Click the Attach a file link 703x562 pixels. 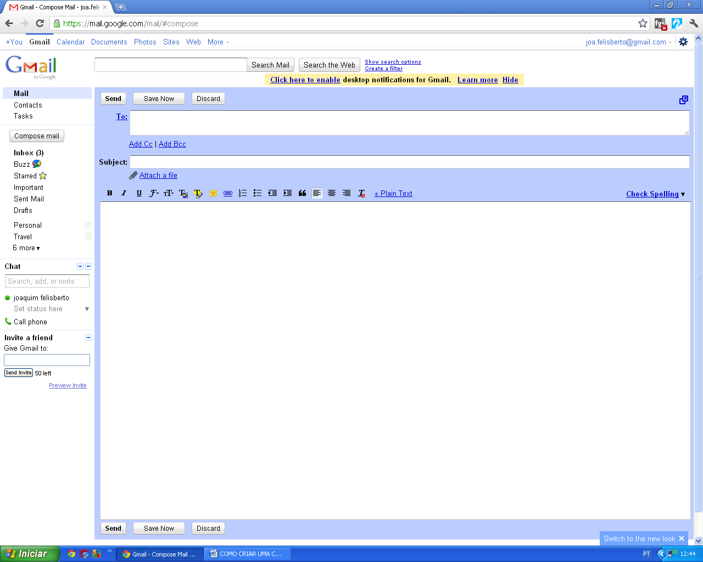point(158,175)
